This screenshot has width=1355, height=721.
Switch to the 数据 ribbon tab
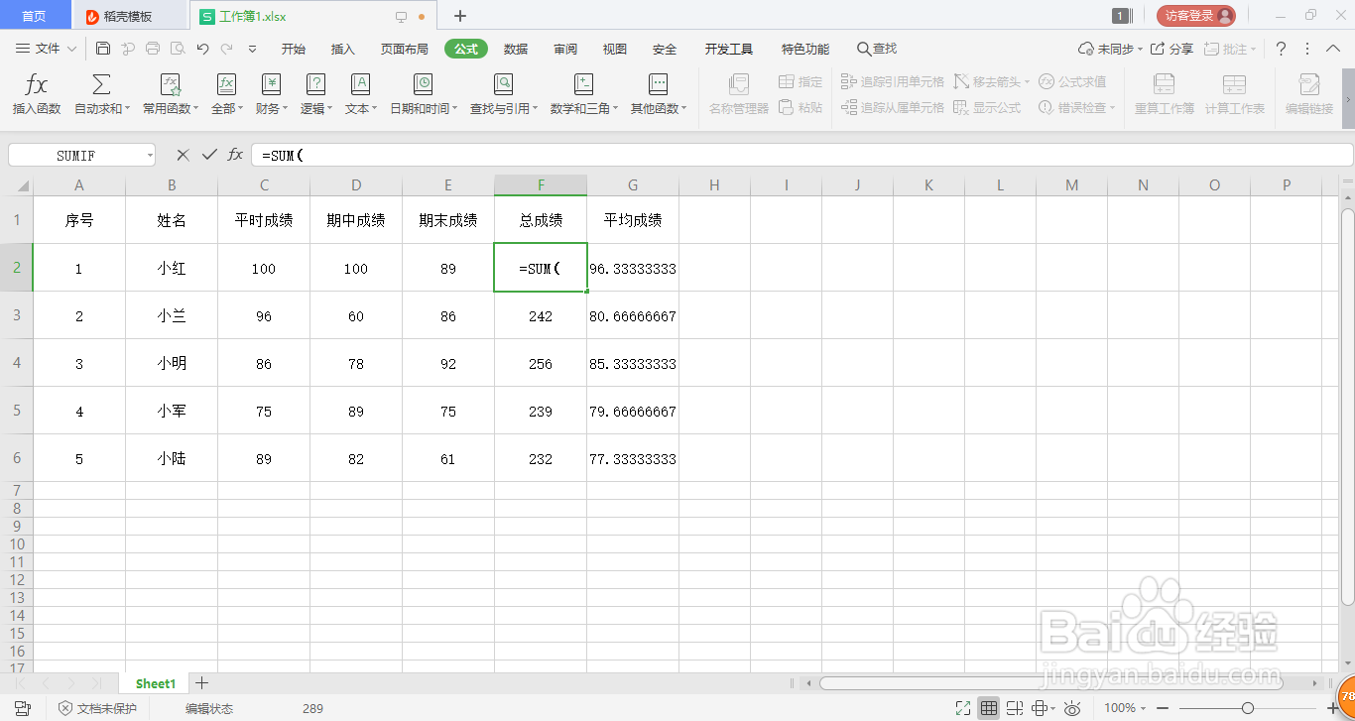click(515, 48)
